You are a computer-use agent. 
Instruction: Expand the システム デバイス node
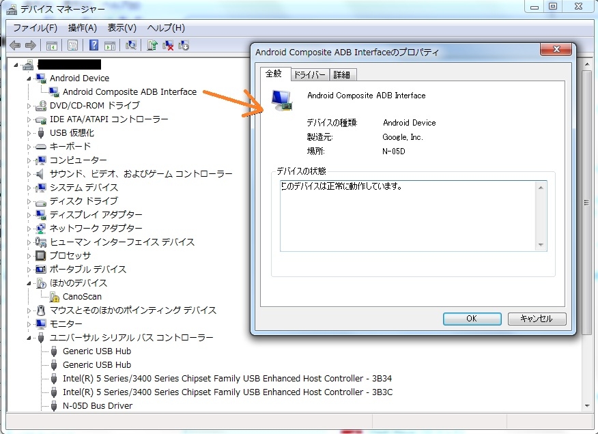click(x=29, y=188)
